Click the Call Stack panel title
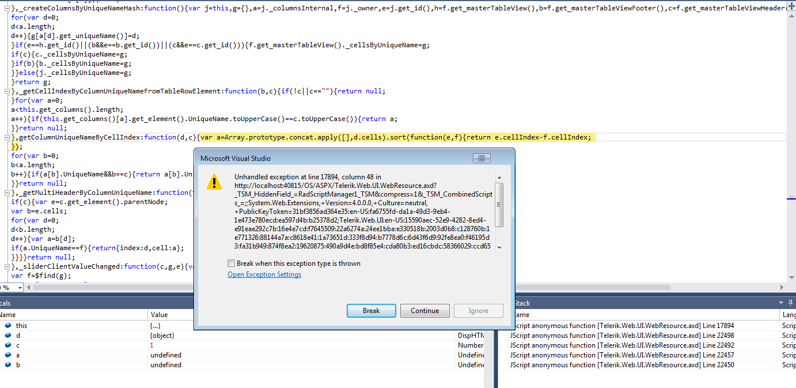796x388 pixels. coord(522,303)
